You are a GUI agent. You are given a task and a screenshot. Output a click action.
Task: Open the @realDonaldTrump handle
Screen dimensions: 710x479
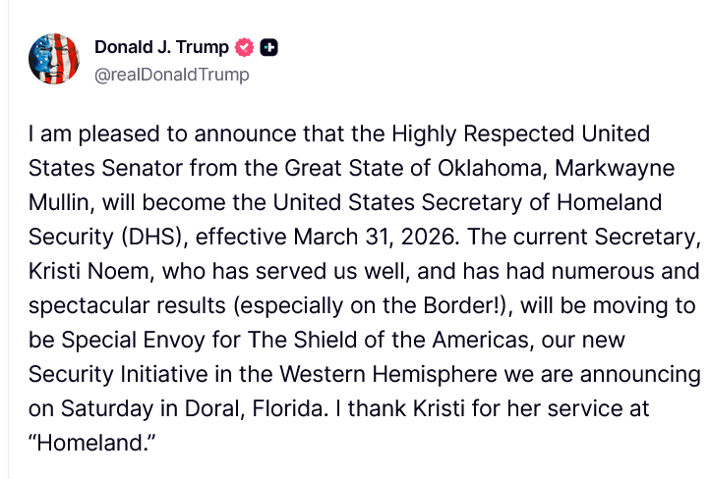pyautogui.click(x=171, y=75)
